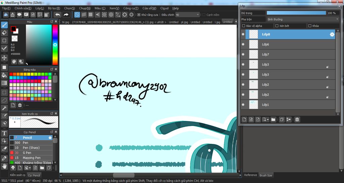Open the Tệp(F) menu

click(6, 8)
